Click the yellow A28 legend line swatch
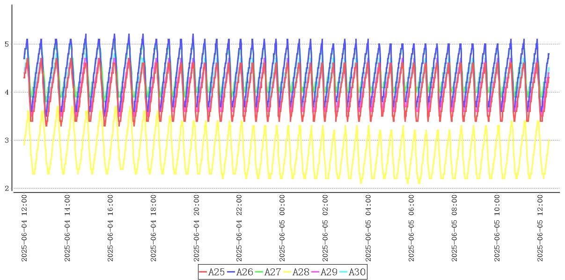565x280 pixels. pos(287,272)
